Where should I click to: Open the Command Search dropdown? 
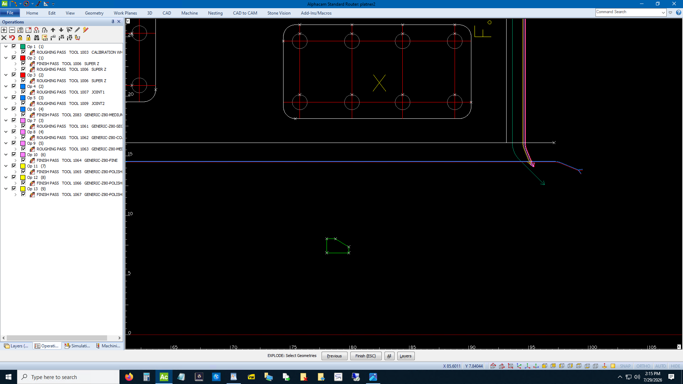pos(663,12)
